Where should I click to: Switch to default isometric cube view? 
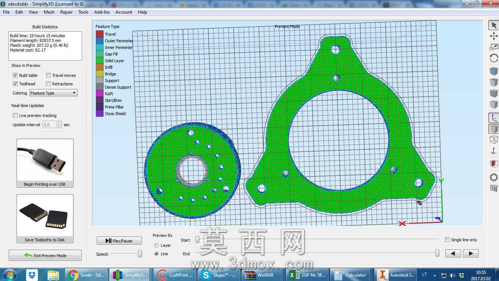pos(494,71)
